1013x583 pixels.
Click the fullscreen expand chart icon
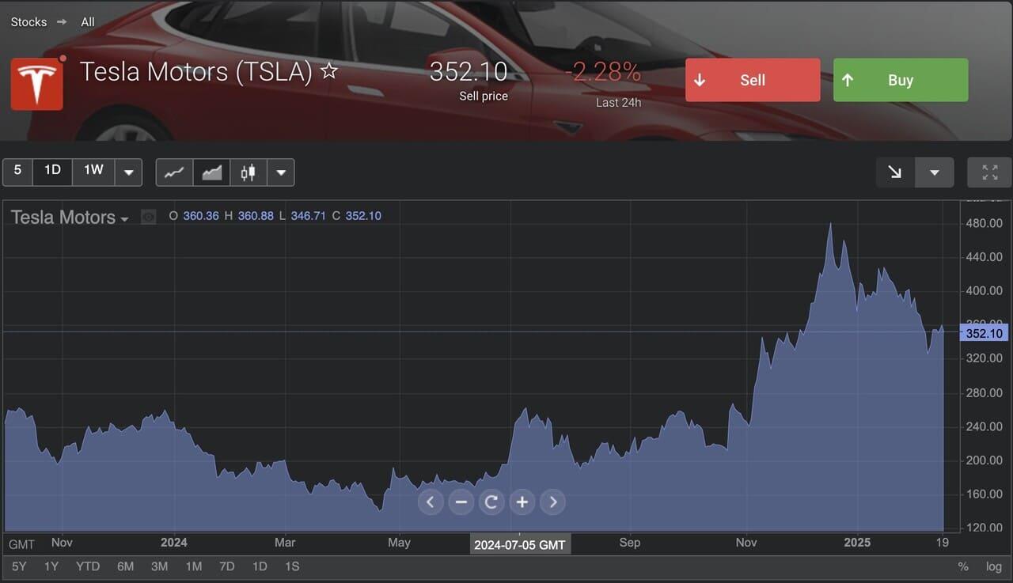point(989,172)
